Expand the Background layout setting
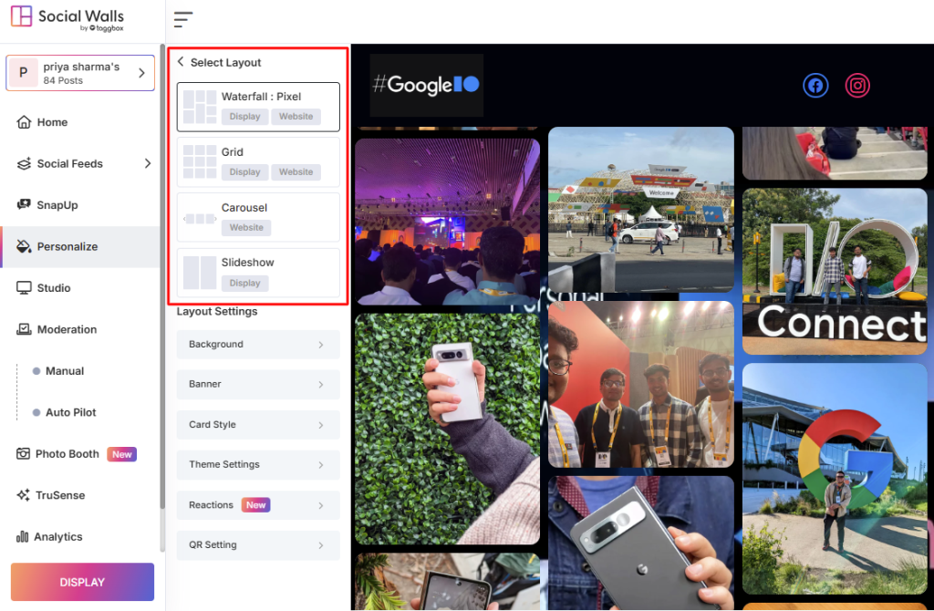Screen dimensions: 934x611 coord(258,345)
